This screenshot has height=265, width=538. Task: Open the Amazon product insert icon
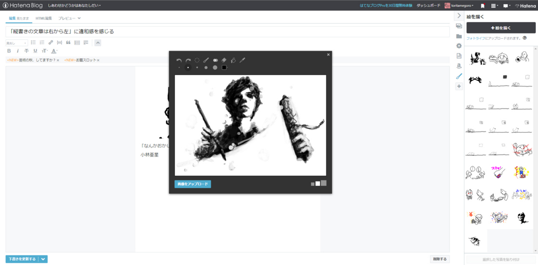459,66
